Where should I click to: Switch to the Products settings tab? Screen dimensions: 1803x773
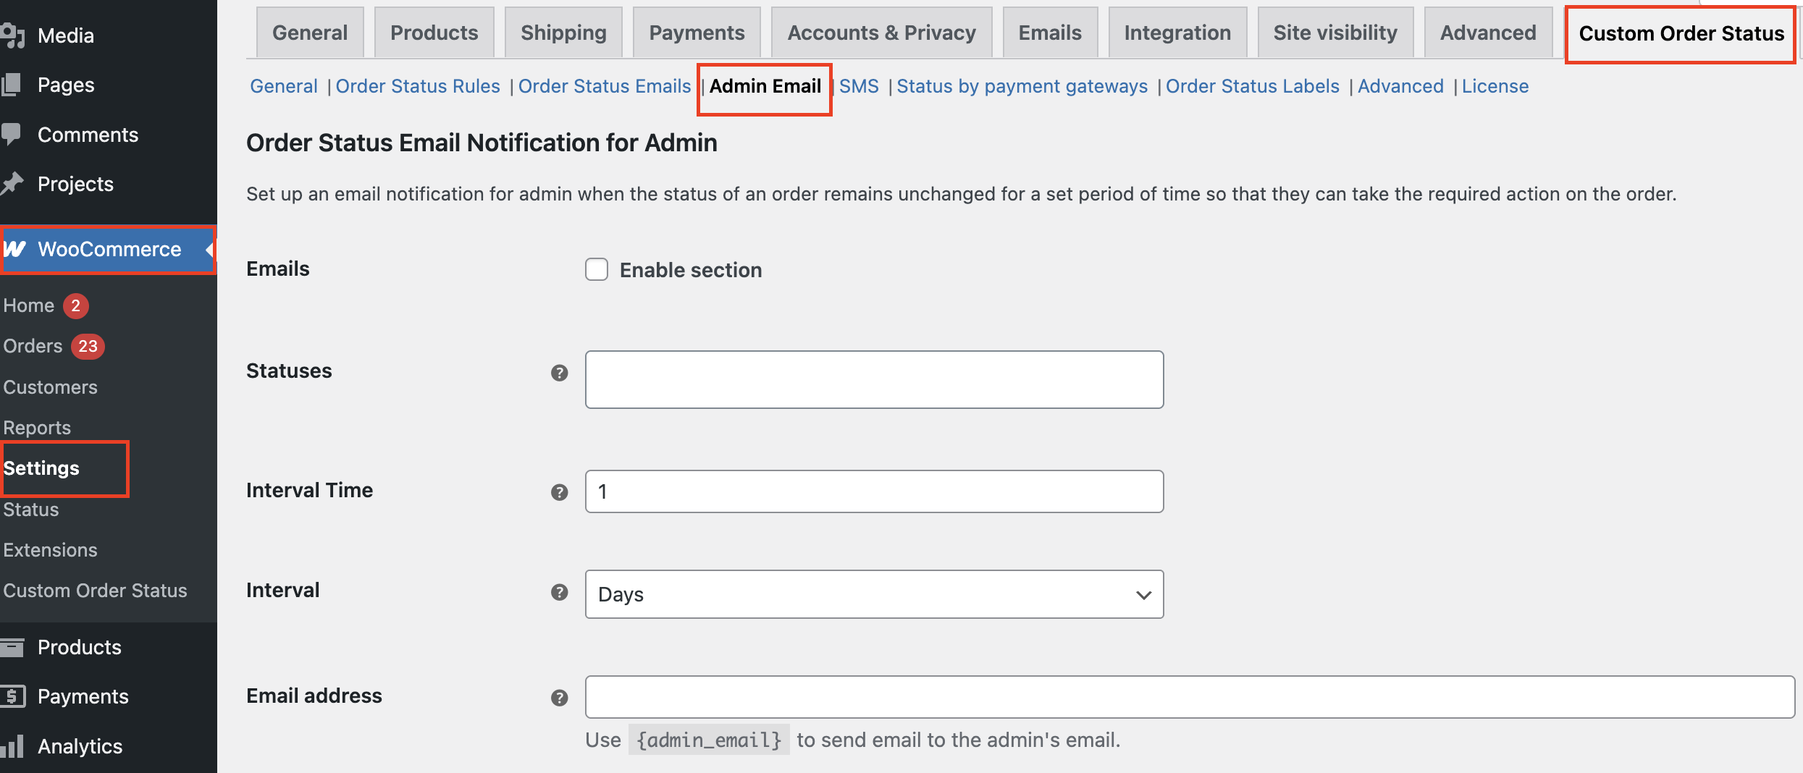(x=434, y=33)
